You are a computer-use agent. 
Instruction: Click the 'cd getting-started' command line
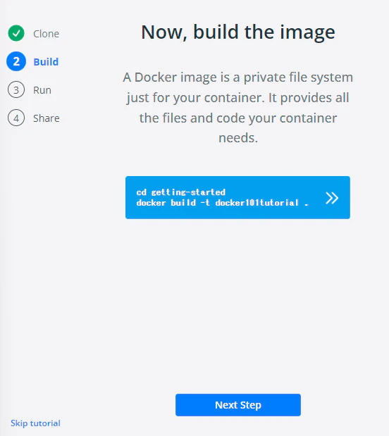pos(181,192)
